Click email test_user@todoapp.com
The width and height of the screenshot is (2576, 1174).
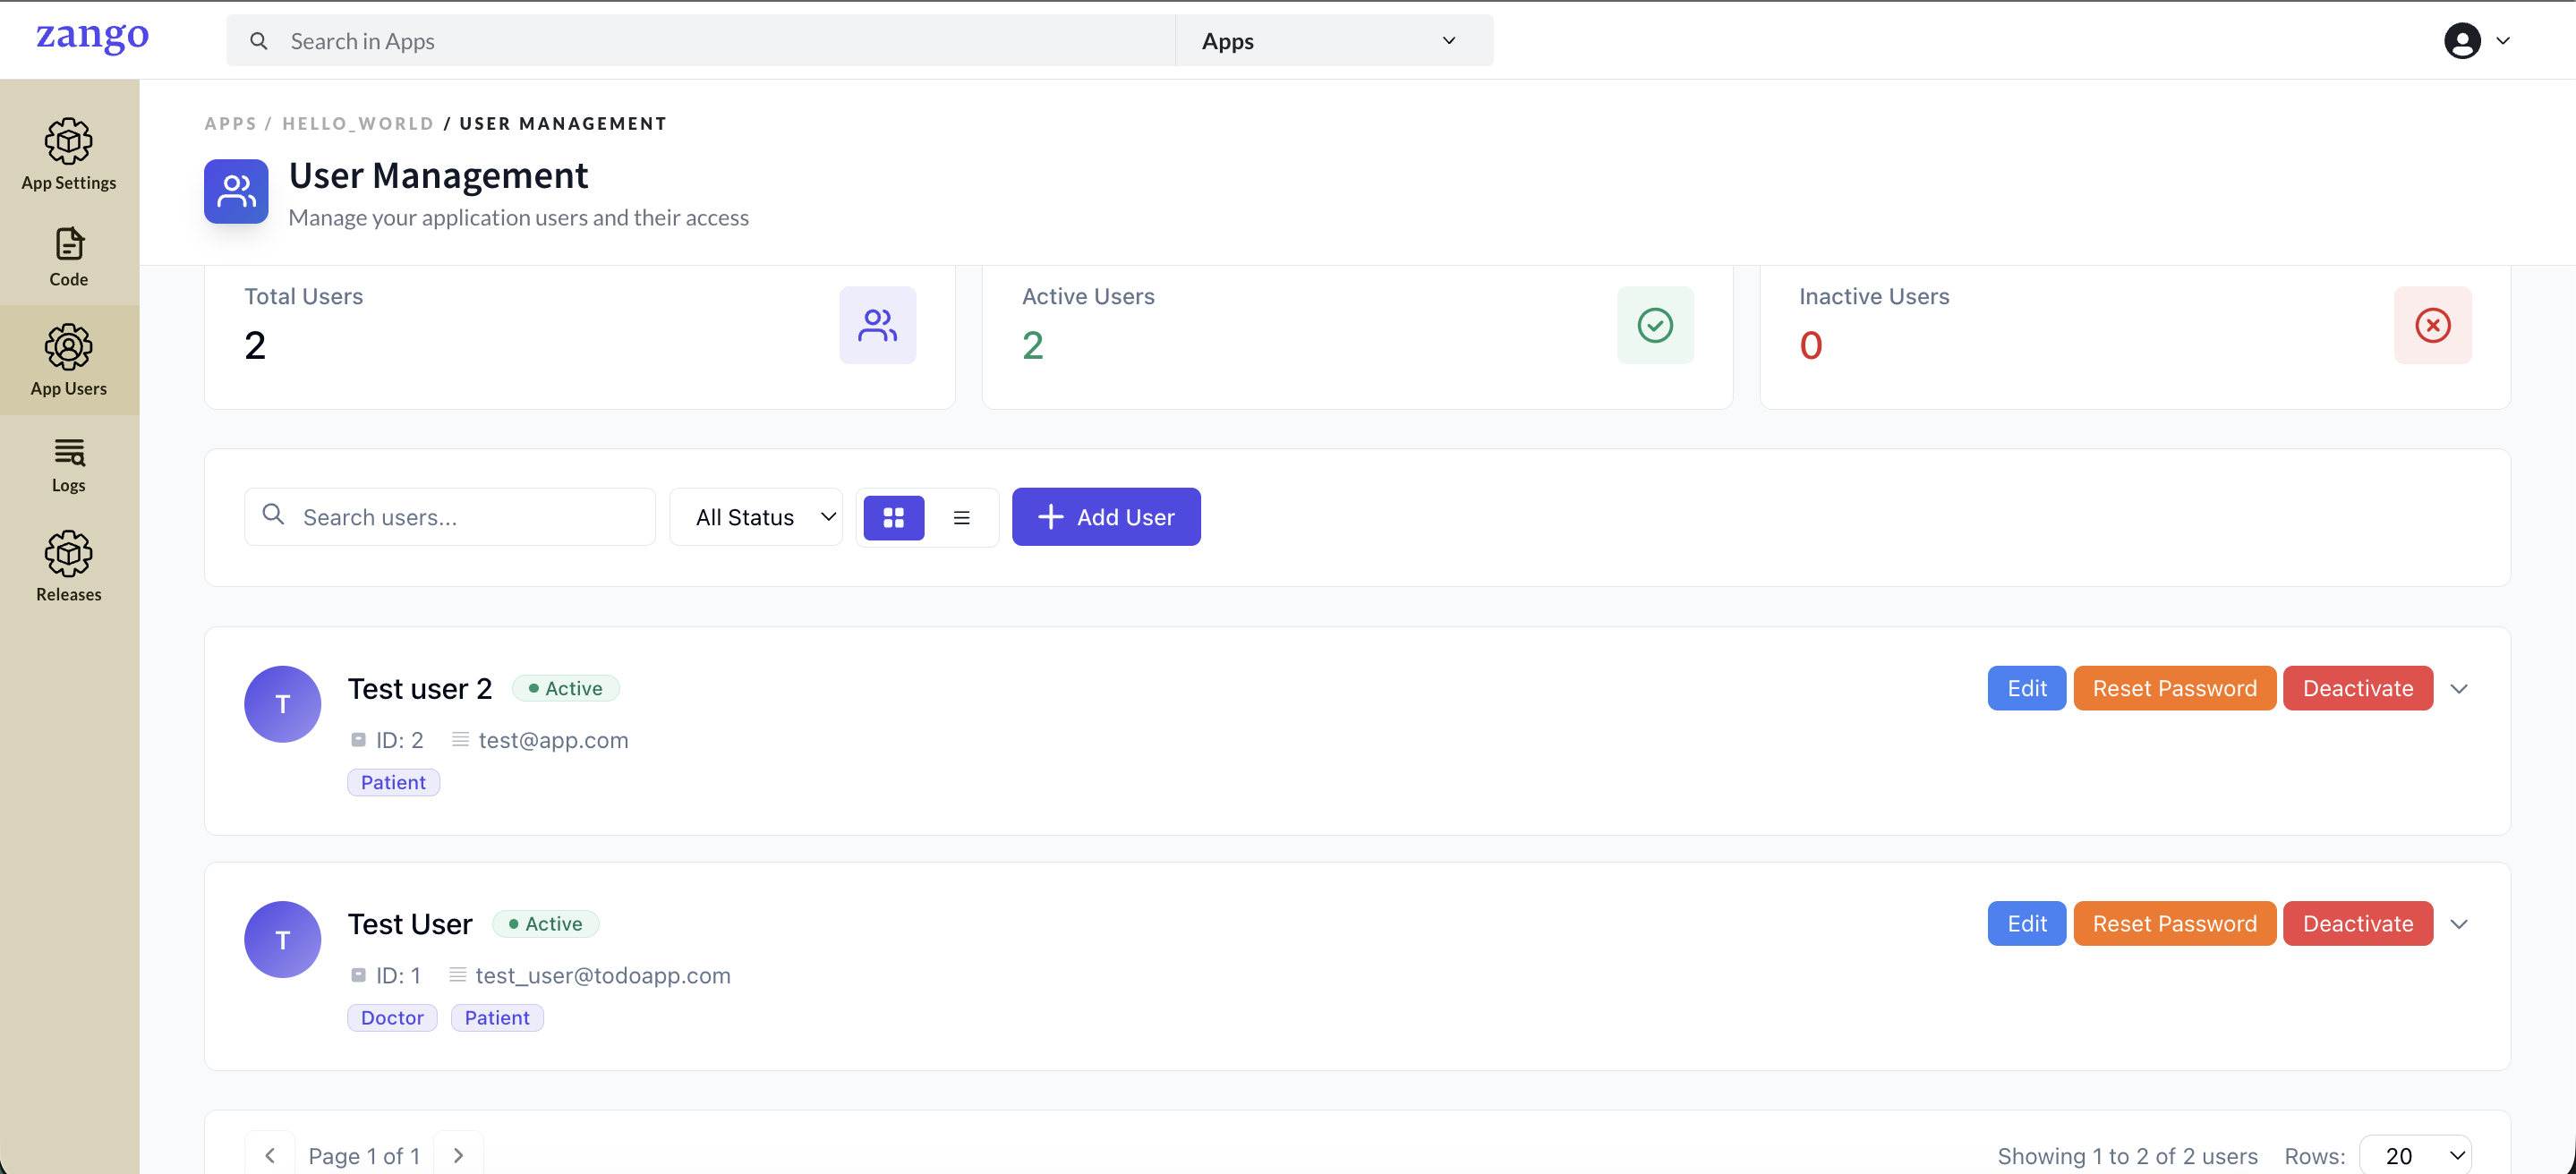(603, 975)
